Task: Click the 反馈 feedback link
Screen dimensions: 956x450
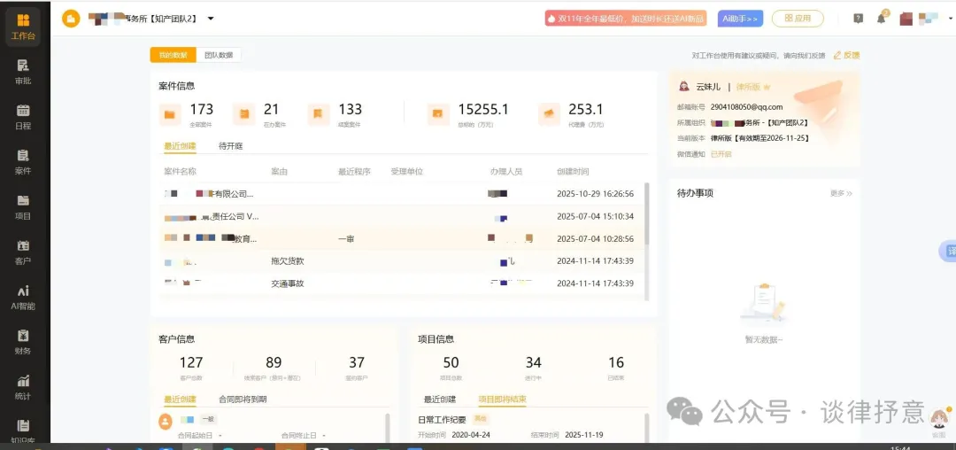Action: click(x=846, y=55)
